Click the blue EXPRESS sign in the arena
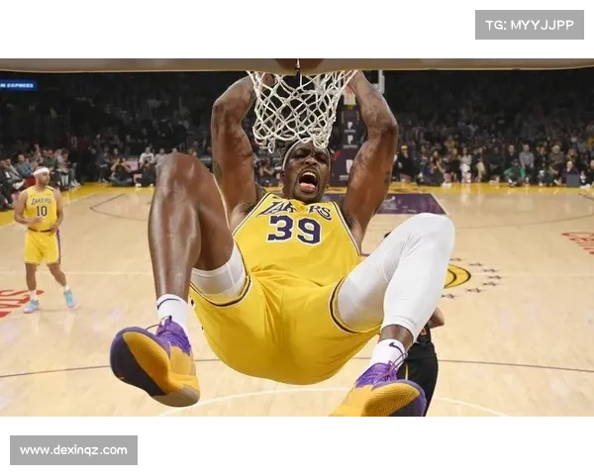 point(18,85)
